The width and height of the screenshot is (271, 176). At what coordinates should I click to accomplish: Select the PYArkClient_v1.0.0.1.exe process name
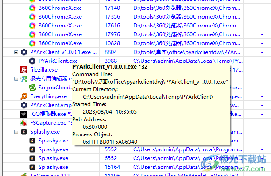[x=63, y=52]
